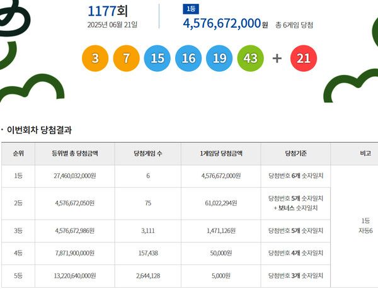Click winning game count 6
This screenshot has width=378, height=289.
pyautogui.click(x=148, y=176)
